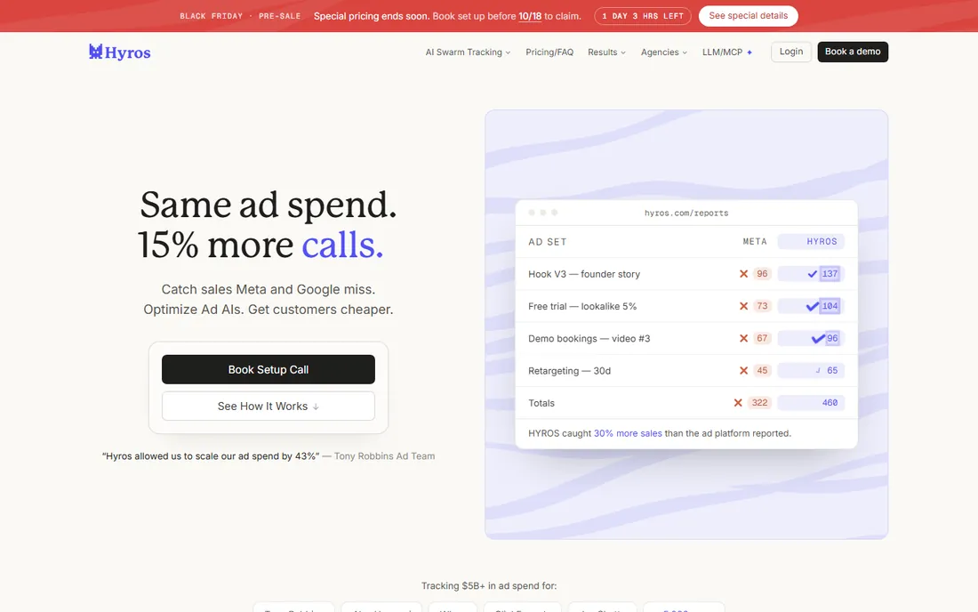This screenshot has height=612, width=978.
Task: Click the checkmark in Demo bookings row
Action: coord(818,339)
